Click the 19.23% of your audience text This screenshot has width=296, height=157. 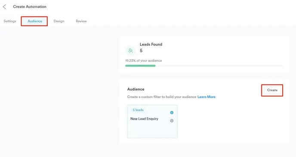[143, 61]
